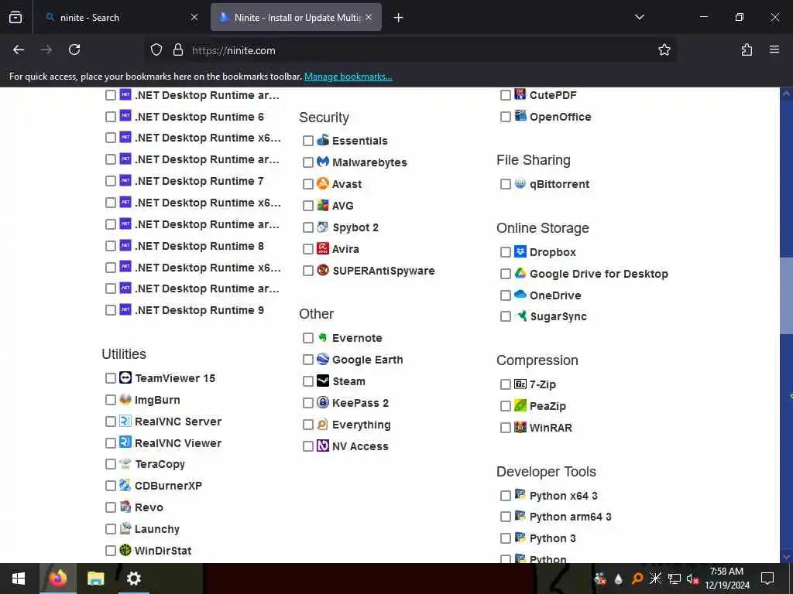The width and height of the screenshot is (793, 594).
Task: Open Firefox View button
Action: point(15,17)
